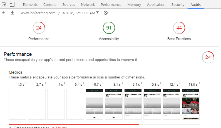Open the Memory tab
This screenshot has width=221, height=128.
pos(134,4)
